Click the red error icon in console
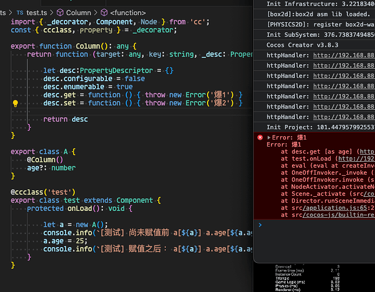The width and height of the screenshot is (375, 292). pyautogui.click(x=260, y=137)
